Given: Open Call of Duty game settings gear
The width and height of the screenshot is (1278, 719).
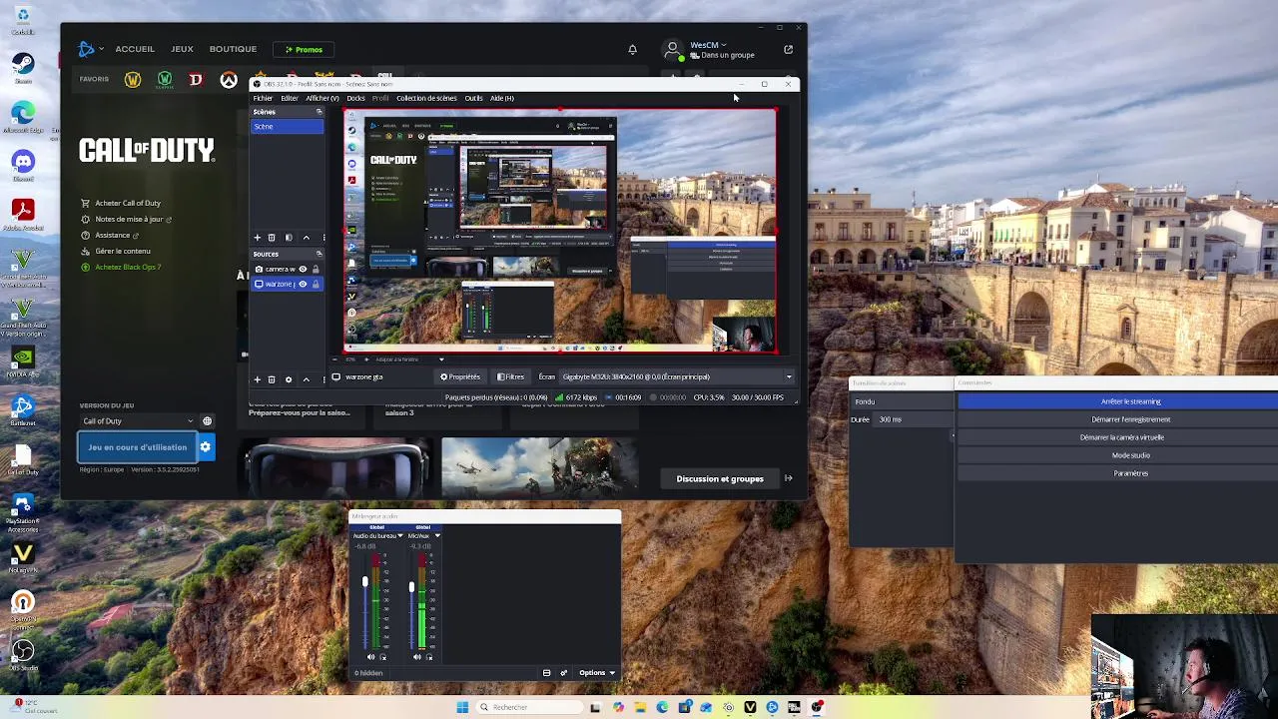Looking at the screenshot, I should (205, 447).
